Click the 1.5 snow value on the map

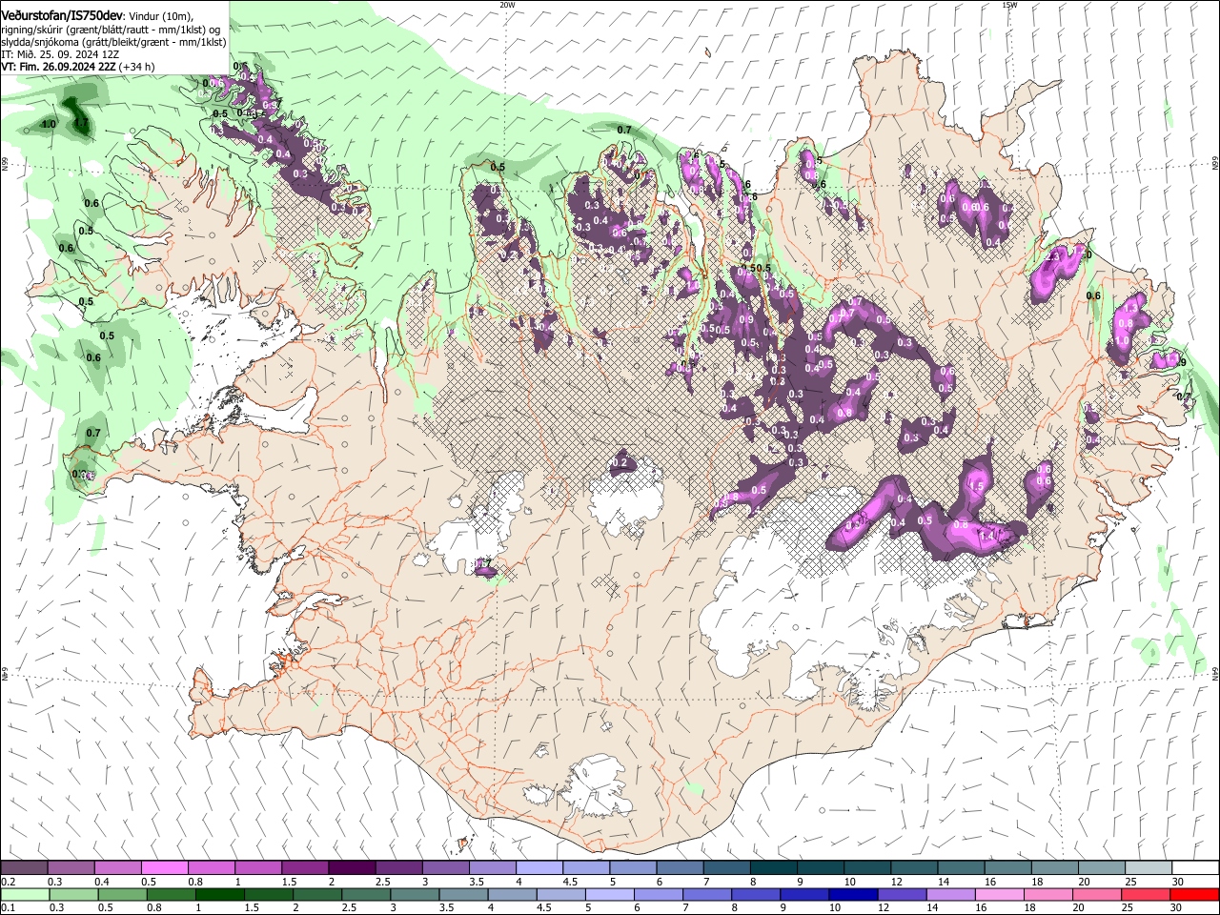[976, 486]
